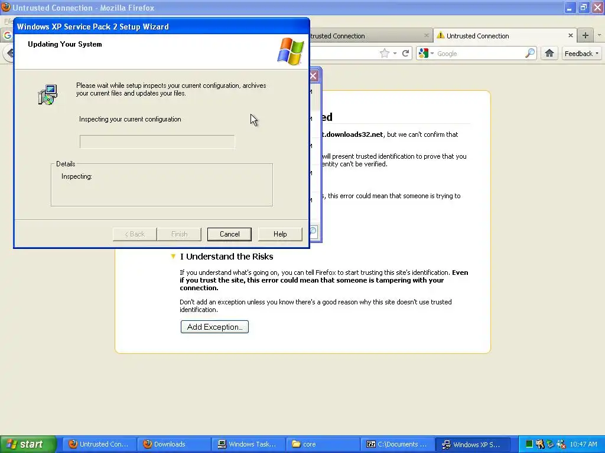Open the core folder taskbar button
The height and width of the screenshot is (453, 605).
[x=323, y=444]
